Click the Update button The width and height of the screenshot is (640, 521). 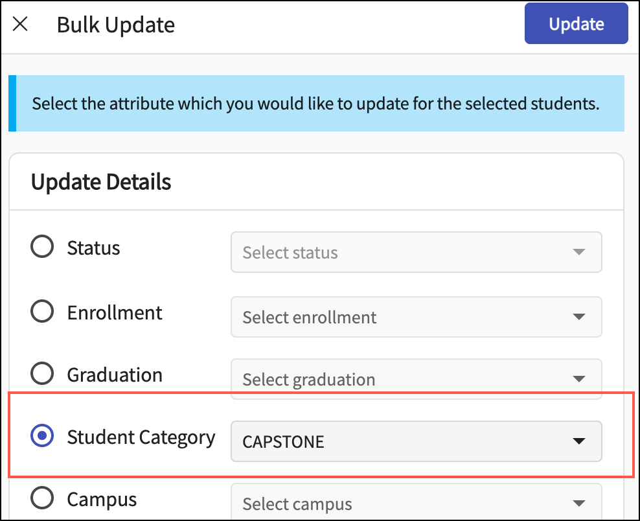coord(576,24)
